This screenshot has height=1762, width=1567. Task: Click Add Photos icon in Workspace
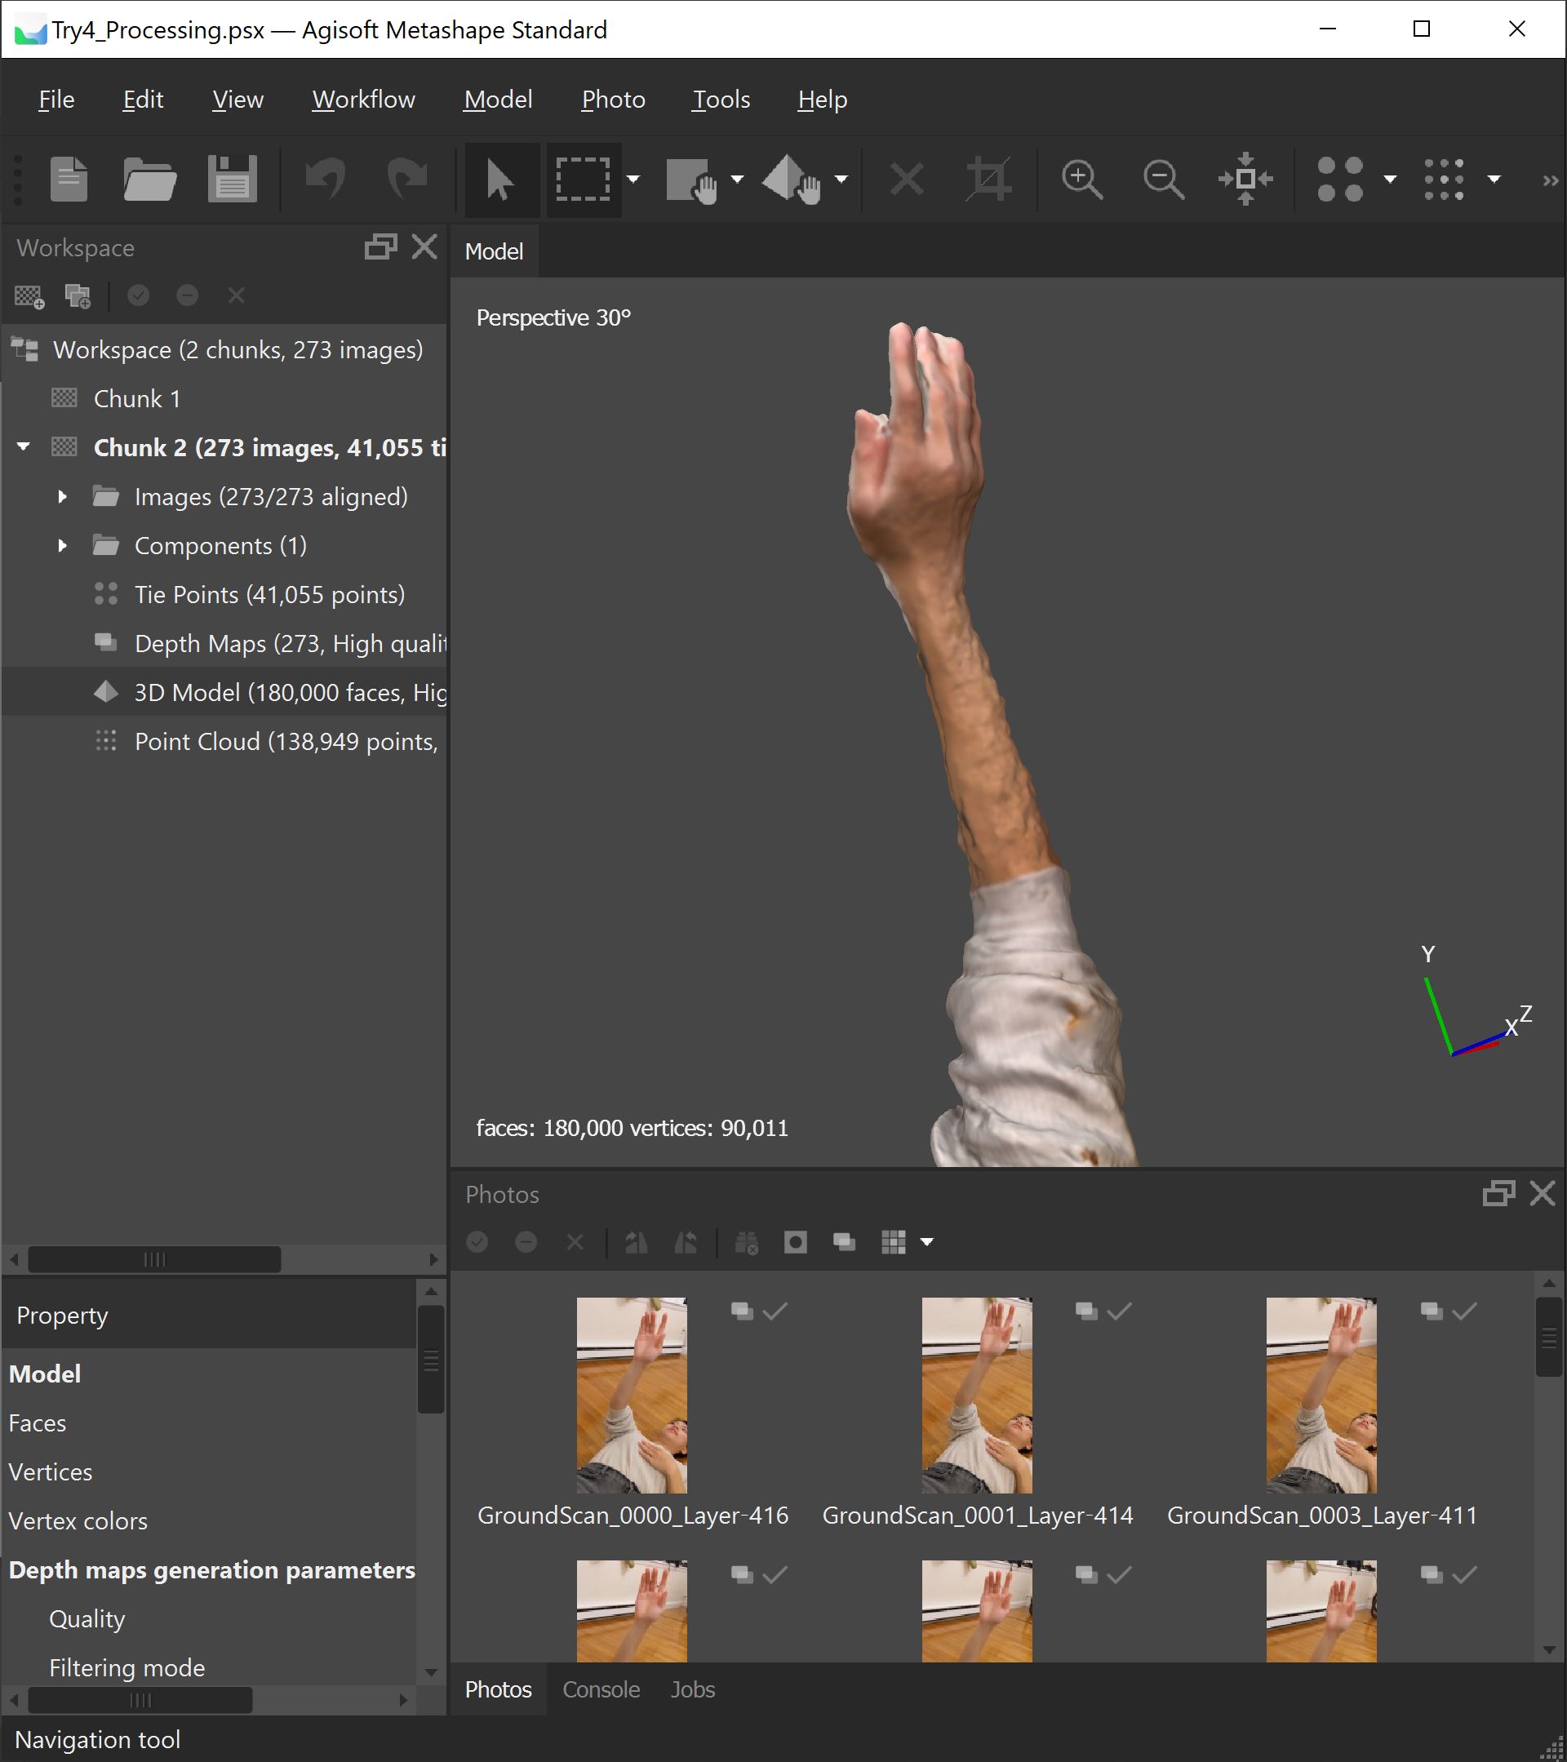tap(78, 296)
